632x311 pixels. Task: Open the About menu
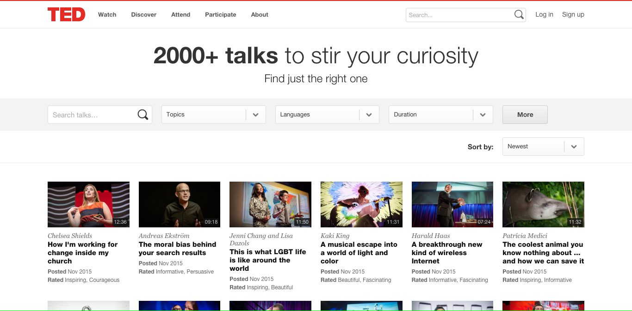260,15
